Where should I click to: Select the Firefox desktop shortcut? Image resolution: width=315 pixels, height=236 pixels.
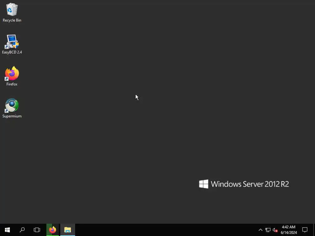click(x=12, y=76)
